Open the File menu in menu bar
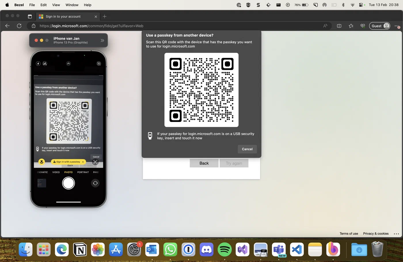The width and height of the screenshot is (403, 262). pos(32,5)
